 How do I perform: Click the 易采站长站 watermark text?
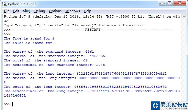[174, 105]
